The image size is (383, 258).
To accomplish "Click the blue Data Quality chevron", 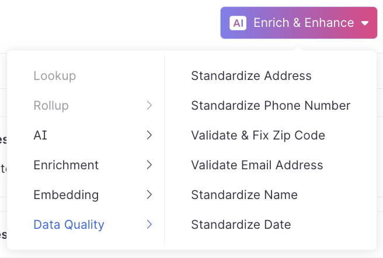I will pos(149,225).
